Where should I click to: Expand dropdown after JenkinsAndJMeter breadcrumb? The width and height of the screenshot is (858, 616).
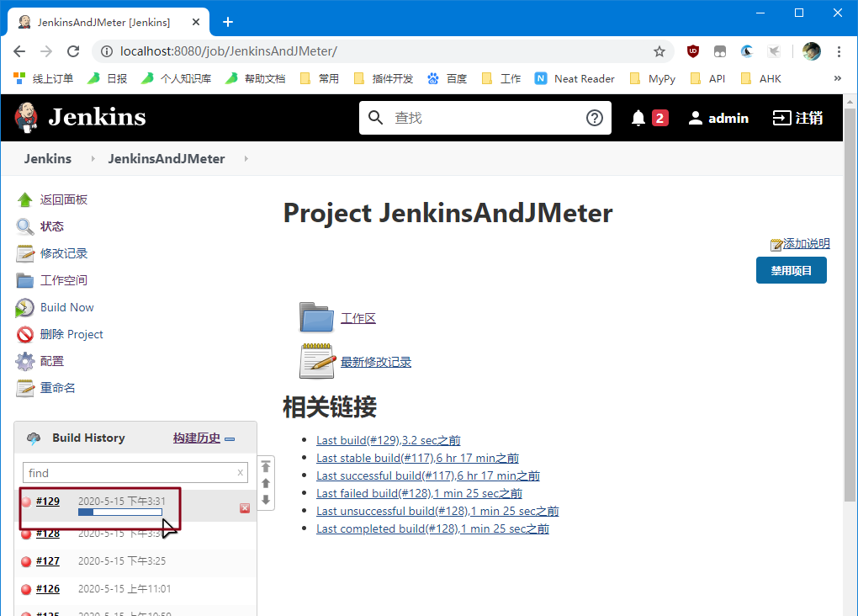point(246,159)
